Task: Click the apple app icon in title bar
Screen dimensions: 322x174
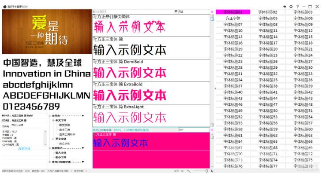Action: tap(5, 7)
